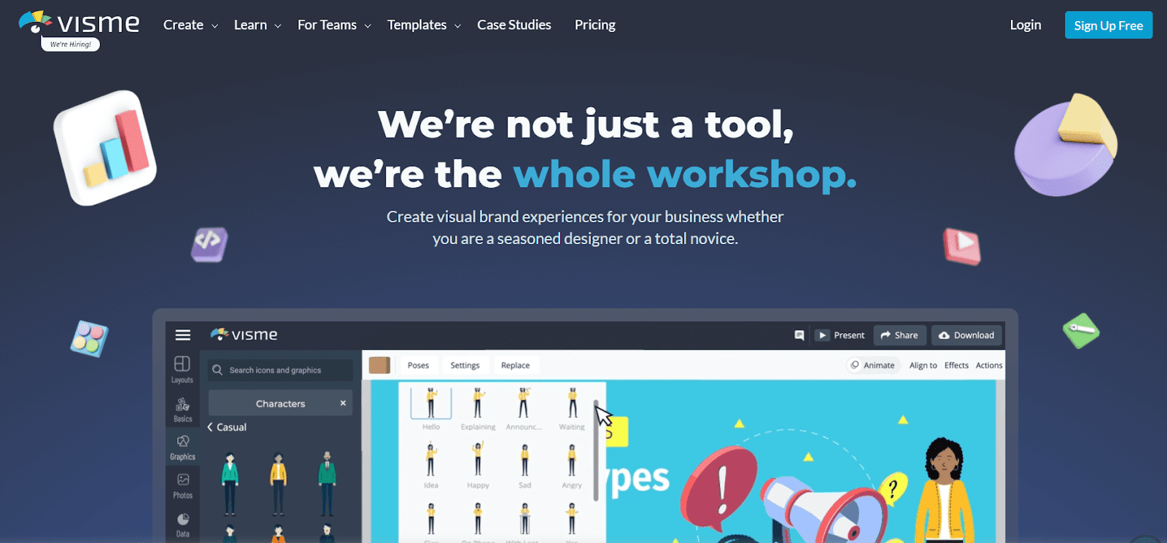Open the Replace tab
This screenshot has height=543, width=1167.
(515, 365)
